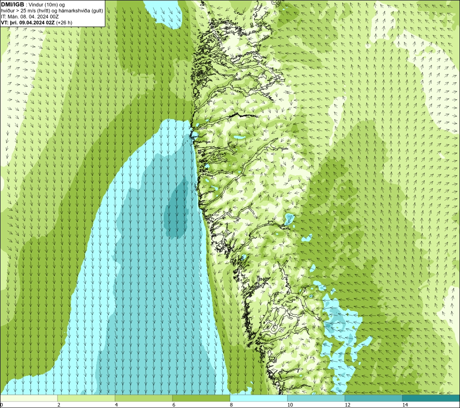Click the darkest teal wind maximum offshore
Image resolution: width=460 pixels, height=408 pixels.
pyautogui.click(x=177, y=210)
